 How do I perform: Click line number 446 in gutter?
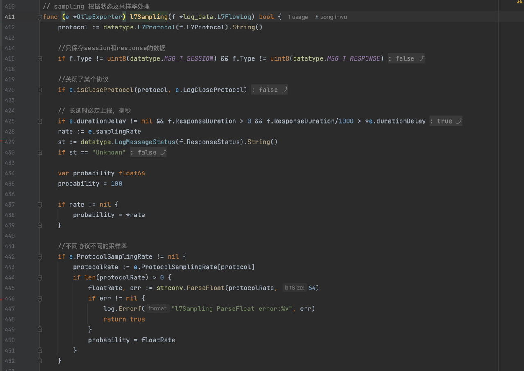tap(9, 298)
